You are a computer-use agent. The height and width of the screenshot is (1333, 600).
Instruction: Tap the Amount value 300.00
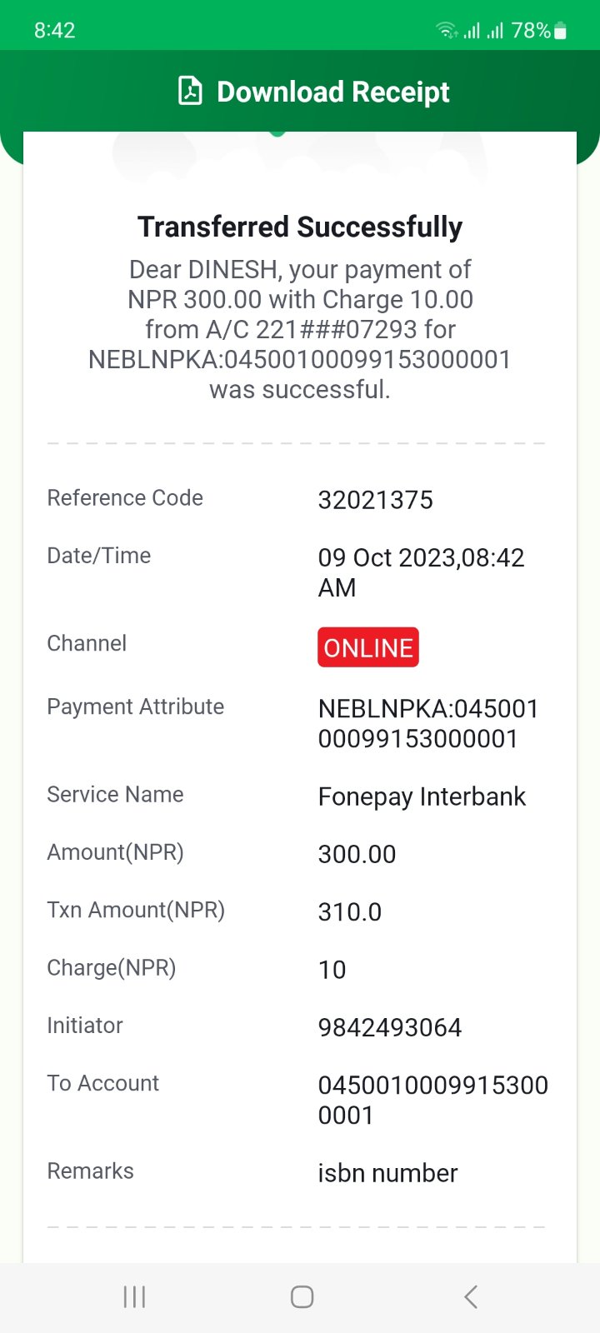pyautogui.click(x=357, y=854)
